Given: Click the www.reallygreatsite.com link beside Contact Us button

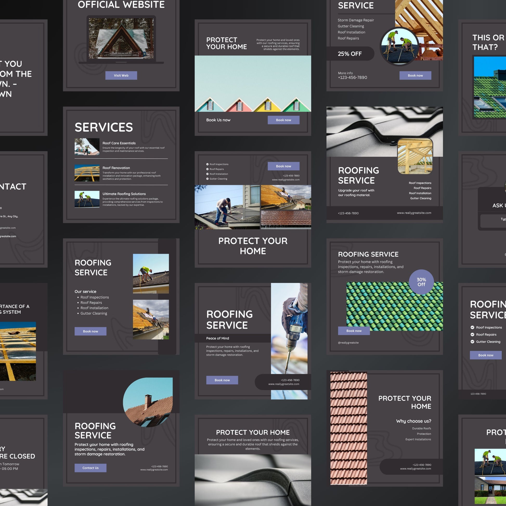Looking at the screenshot, I should click(x=154, y=470).
